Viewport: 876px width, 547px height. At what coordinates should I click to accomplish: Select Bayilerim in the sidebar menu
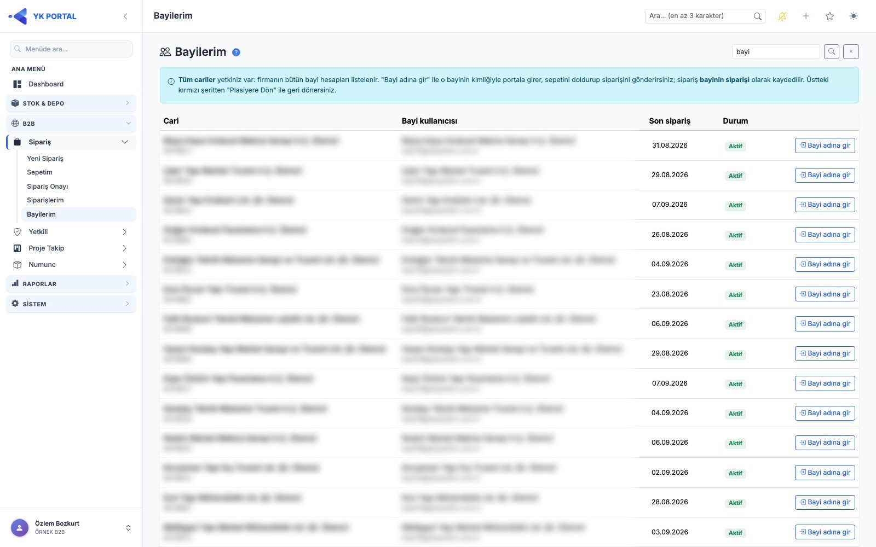click(x=78, y=214)
